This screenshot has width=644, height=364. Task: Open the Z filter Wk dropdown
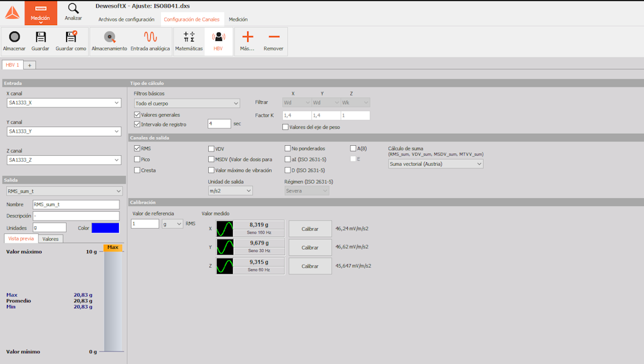click(355, 102)
